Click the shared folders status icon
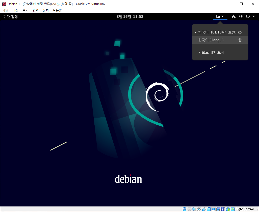This screenshot has width=259, height=212. click(209, 209)
